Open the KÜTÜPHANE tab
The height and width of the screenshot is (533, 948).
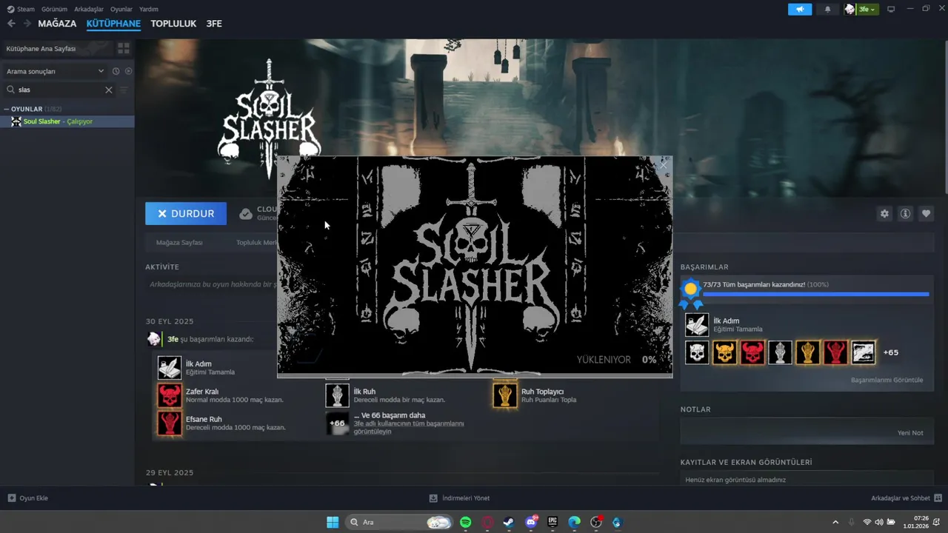tap(113, 24)
